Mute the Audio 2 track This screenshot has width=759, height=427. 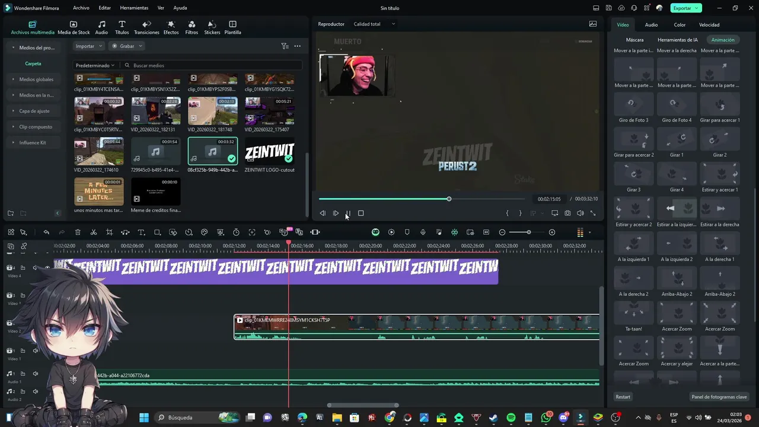point(36,391)
